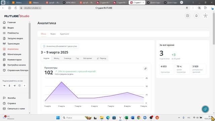Open a new browser tab

(x=181, y=2)
